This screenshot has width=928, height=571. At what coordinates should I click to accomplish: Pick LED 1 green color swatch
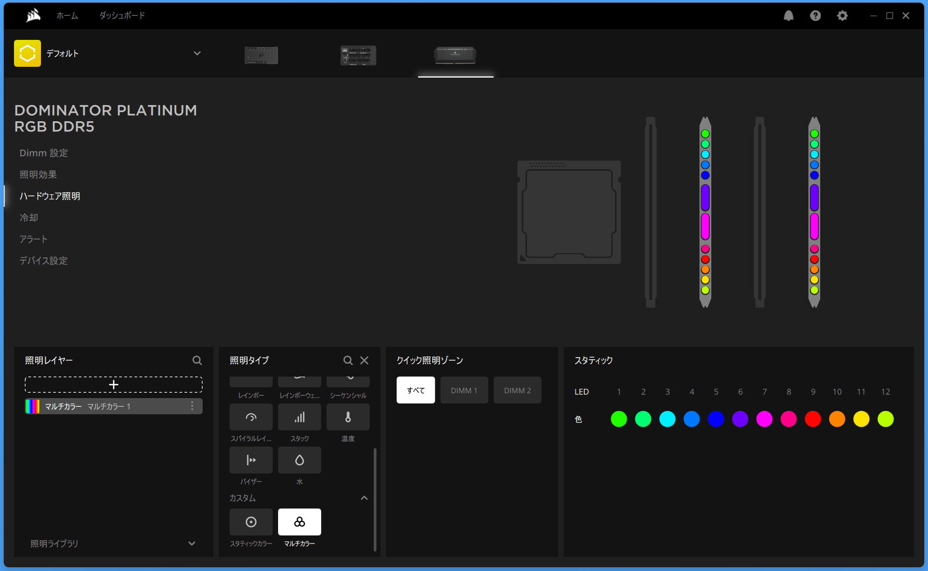(x=619, y=419)
